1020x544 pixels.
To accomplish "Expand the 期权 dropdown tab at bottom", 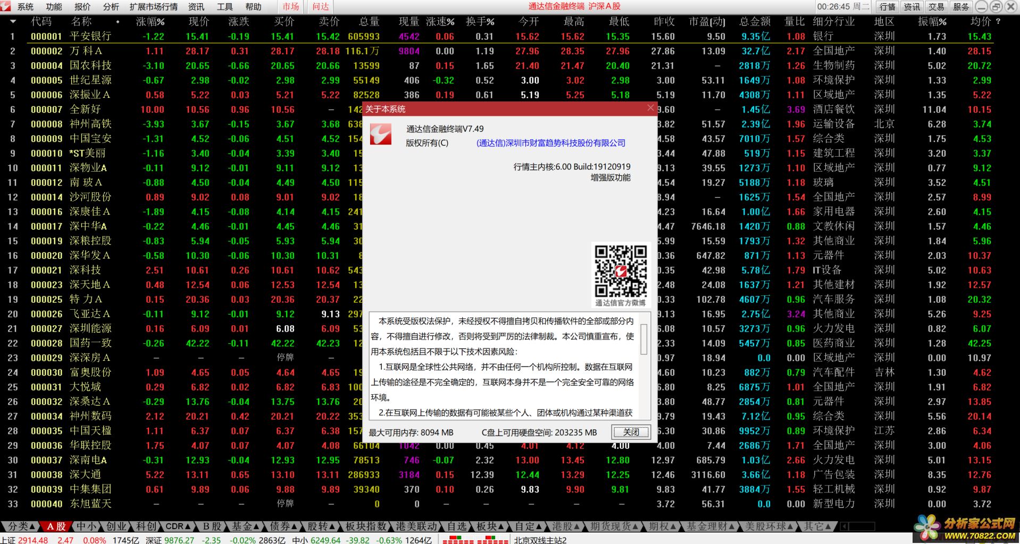I will tap(662, 526).
